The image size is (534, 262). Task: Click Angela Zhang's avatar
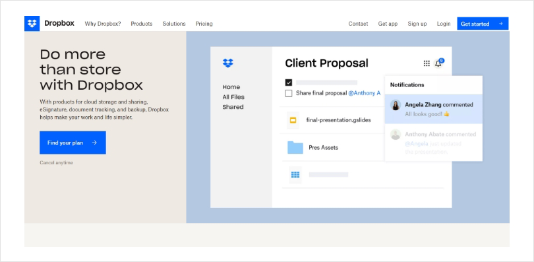[396, 105]
